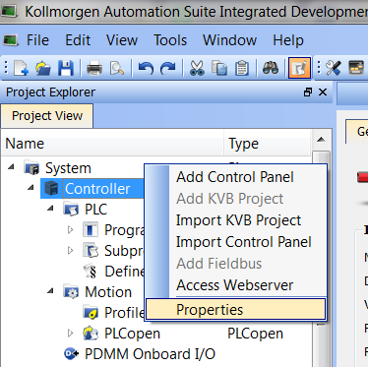Select the System tree item

coord(68,168)
